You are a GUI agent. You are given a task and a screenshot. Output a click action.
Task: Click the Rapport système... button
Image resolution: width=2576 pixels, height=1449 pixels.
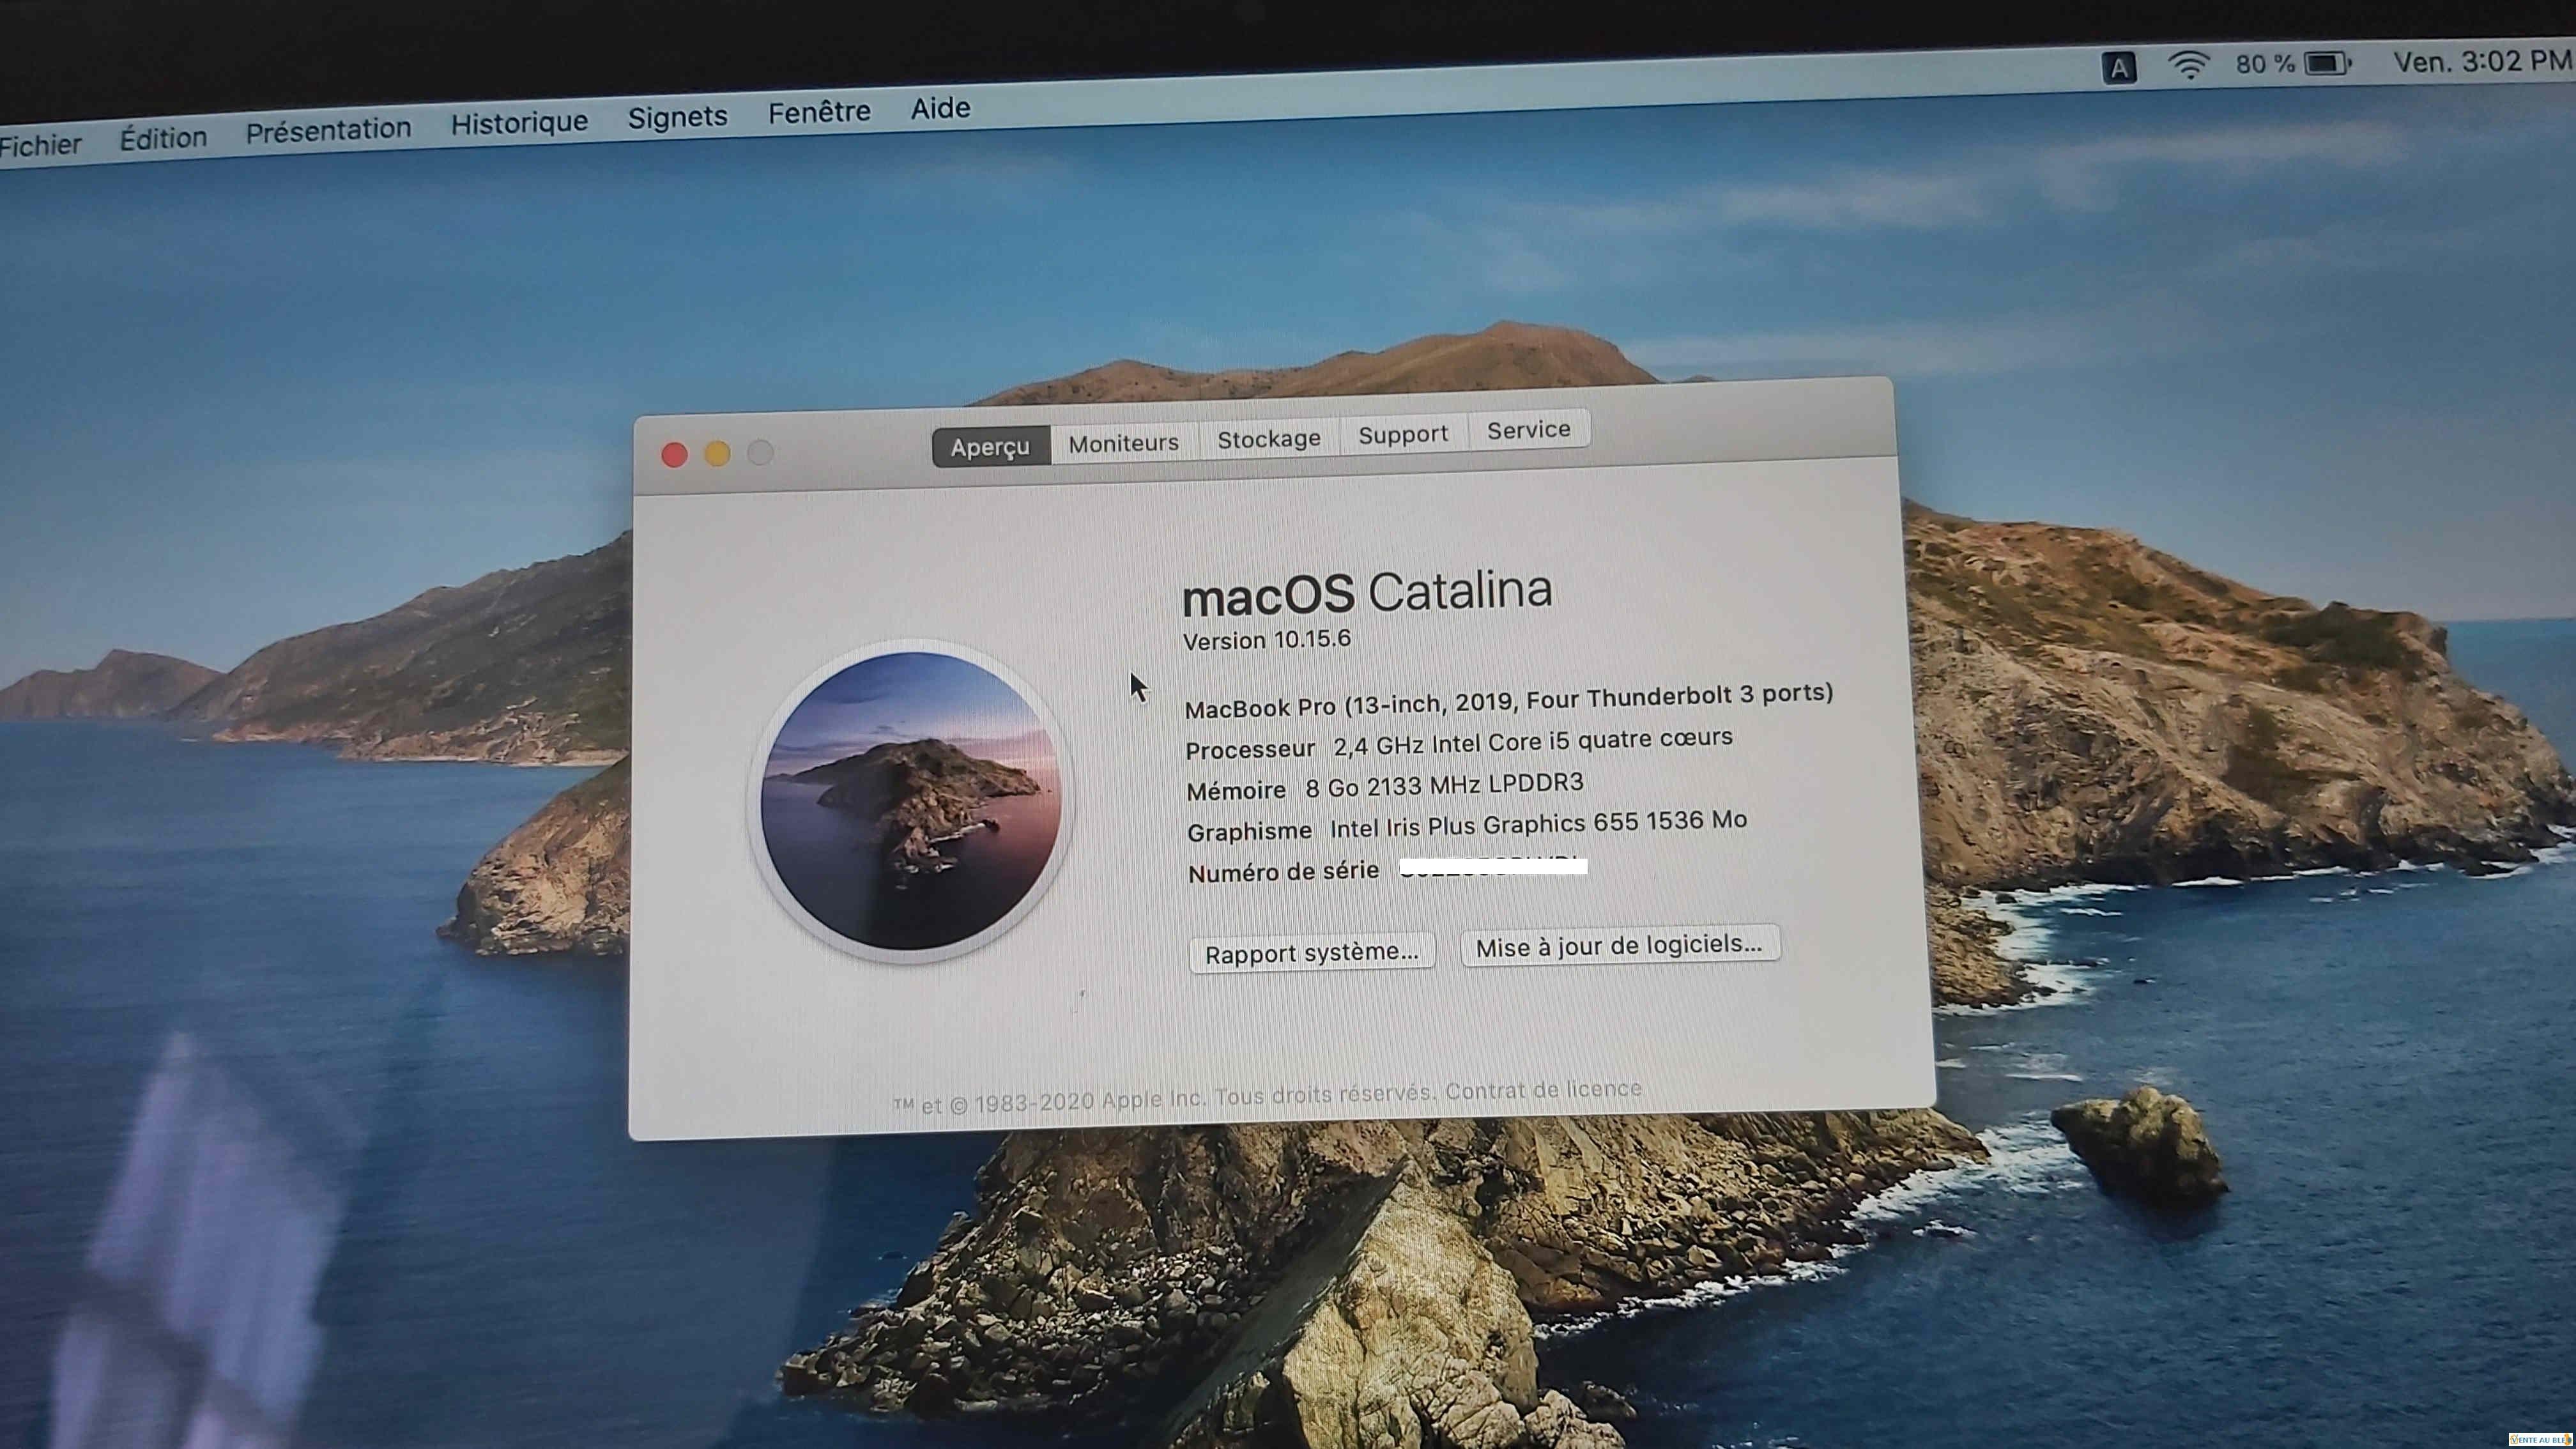point(1311,953)
